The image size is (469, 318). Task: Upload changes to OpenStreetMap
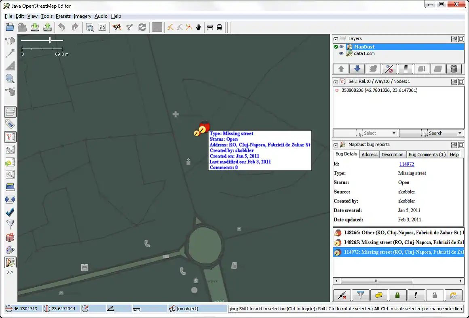pyautogui.click(x=48, y=27)
